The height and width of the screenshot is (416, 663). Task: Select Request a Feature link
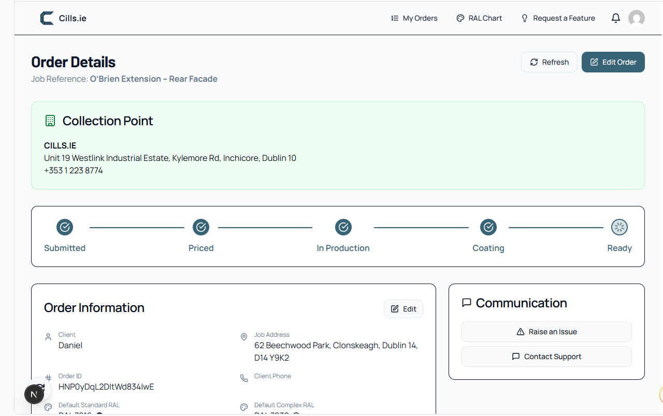[558, 18]
